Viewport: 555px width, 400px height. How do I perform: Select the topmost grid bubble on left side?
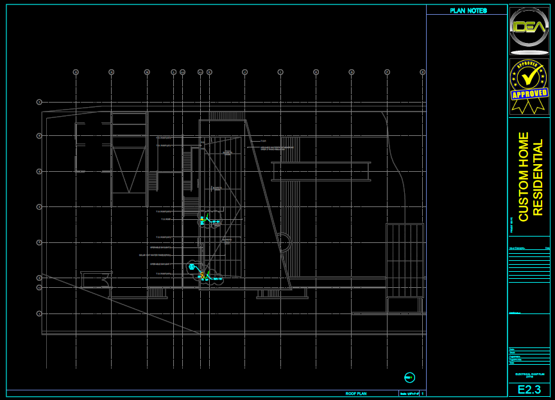coord(39,102)
